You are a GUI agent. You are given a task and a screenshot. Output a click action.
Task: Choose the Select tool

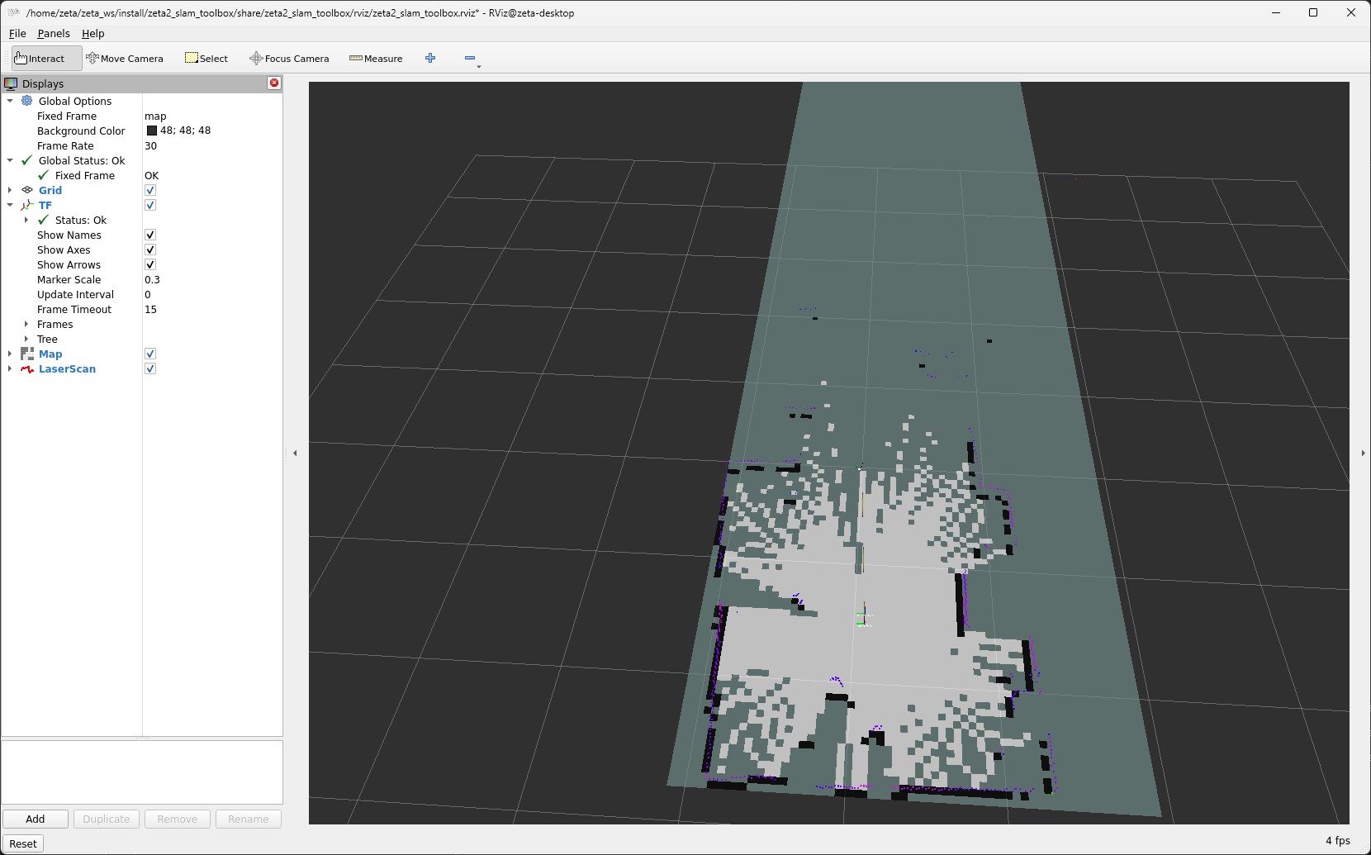[x=206, y=59]
